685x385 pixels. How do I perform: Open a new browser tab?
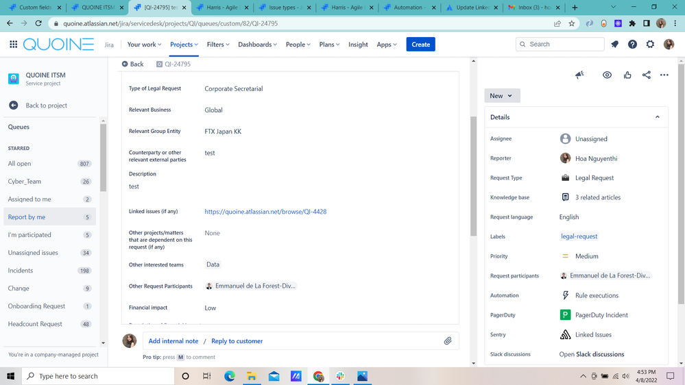tap(575, 8)
